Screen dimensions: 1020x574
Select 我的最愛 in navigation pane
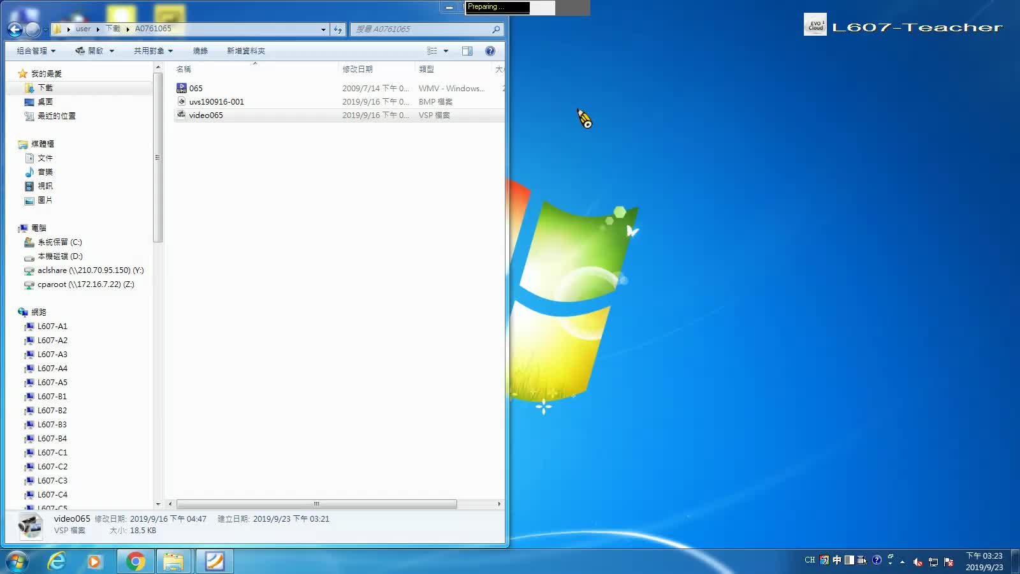tap(47, 74)
